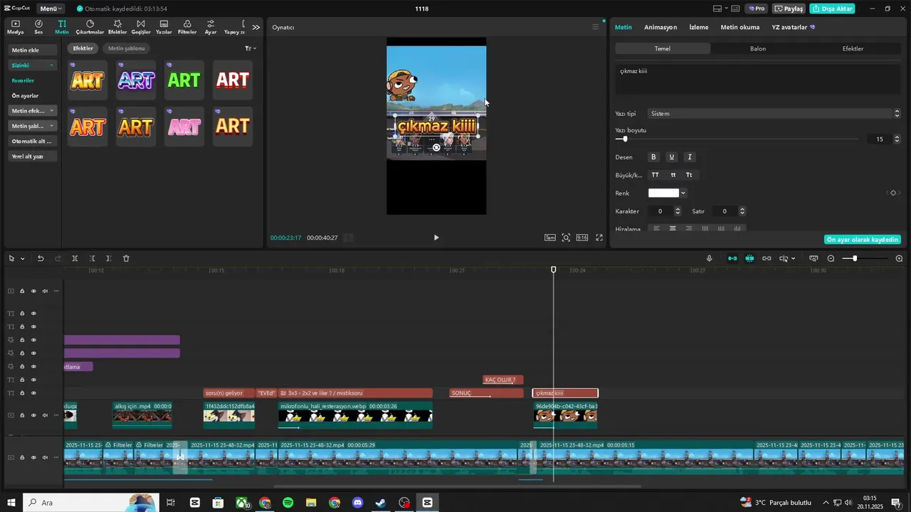Screen dimensions: 911x512
Task: Click 'Ön ayar olarak kaydedin' button
Action: (x=863, y=240)
